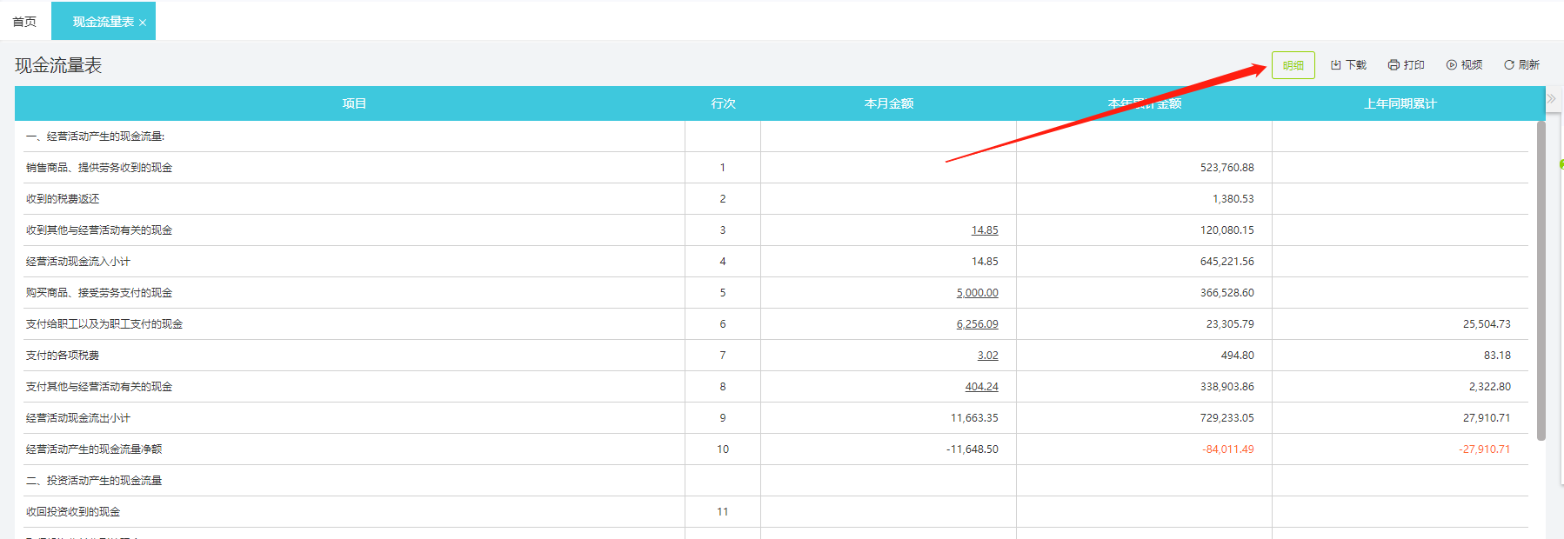Screen dimensions: 1564x539
Task: Click the 494.80 year-to-date value
Action: [1237, 356]
